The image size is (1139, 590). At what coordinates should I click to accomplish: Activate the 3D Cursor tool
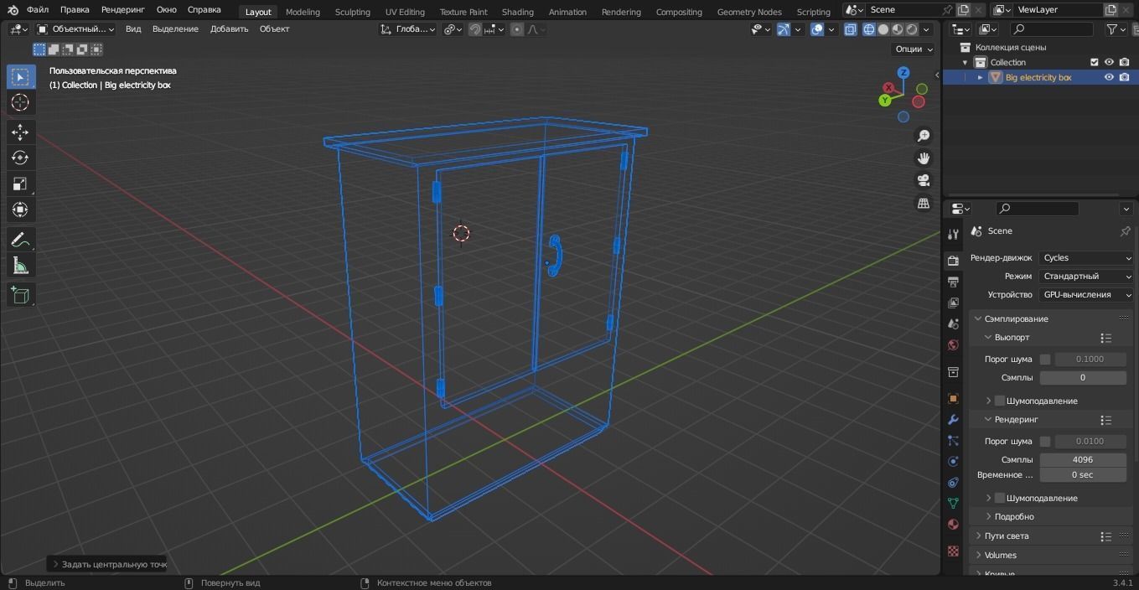(21, 103)
